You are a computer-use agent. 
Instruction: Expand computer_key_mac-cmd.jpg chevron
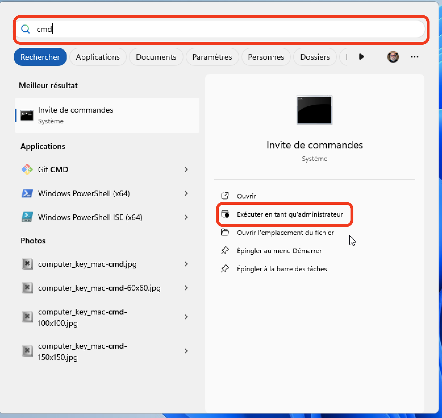(x=186, y=264)
